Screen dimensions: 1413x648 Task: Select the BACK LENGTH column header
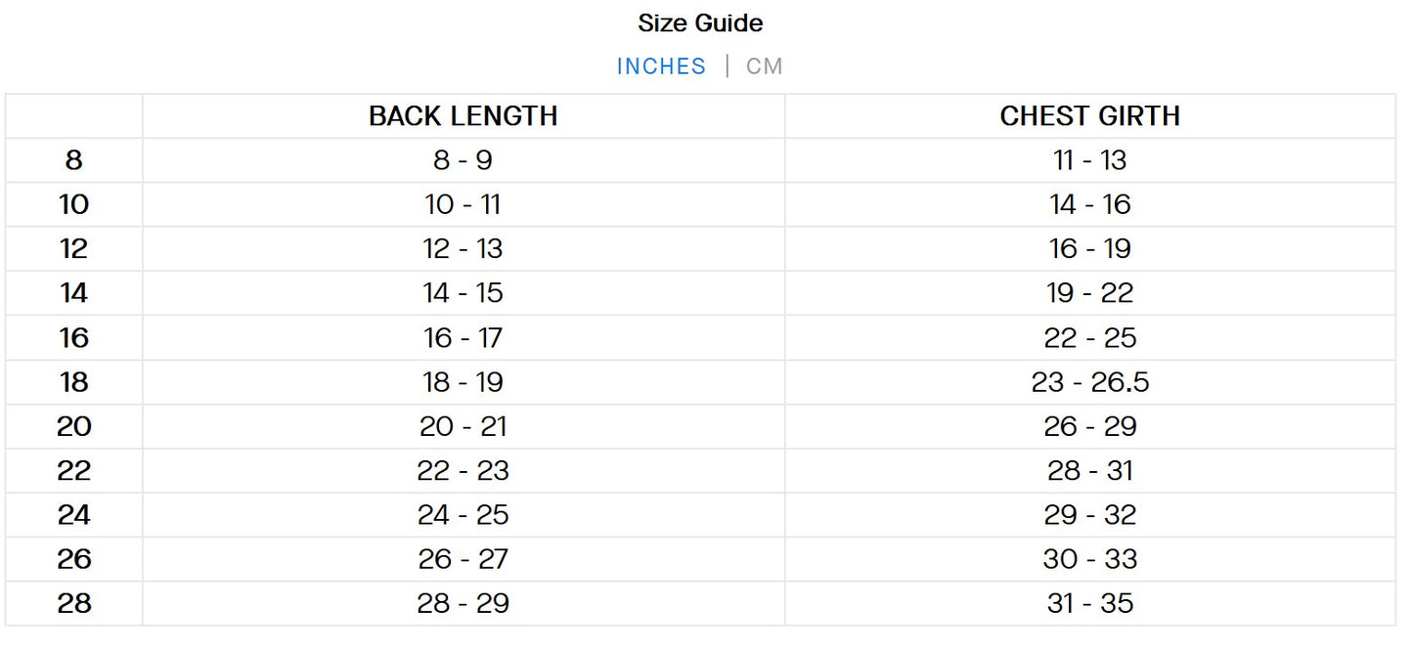pos(463,115)
